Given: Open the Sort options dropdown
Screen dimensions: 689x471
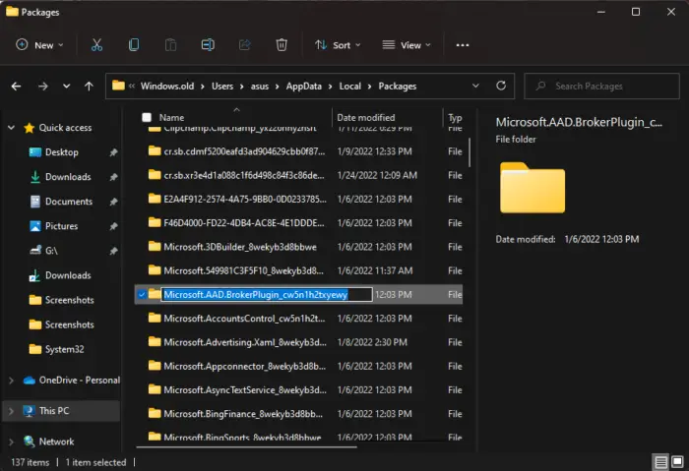Looking at the screenshot, I should pos(338,45).
